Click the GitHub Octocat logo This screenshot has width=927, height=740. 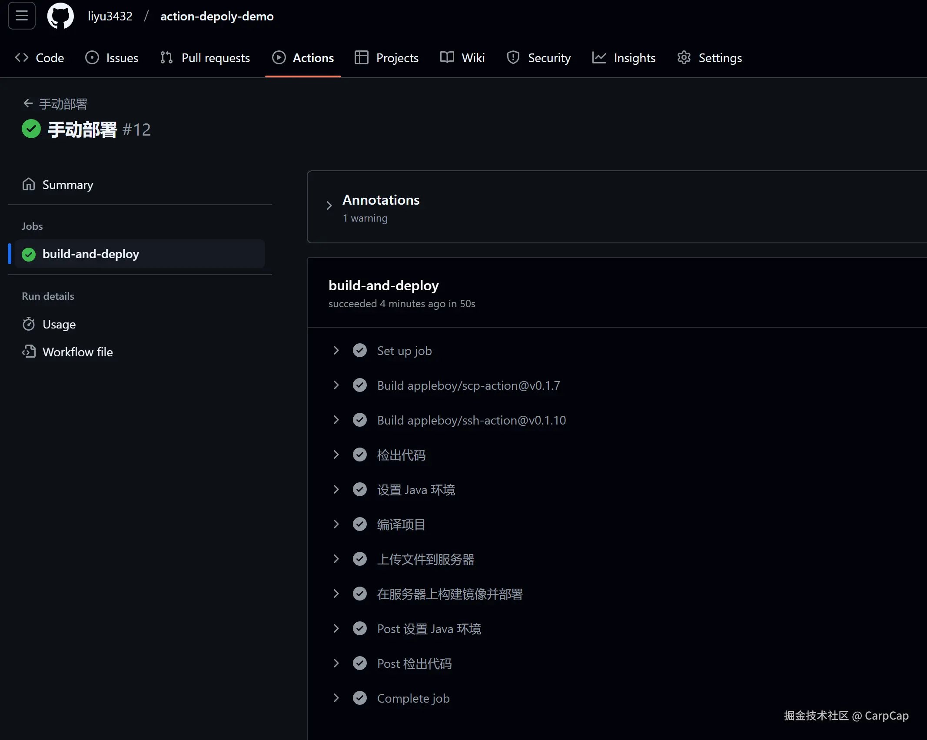[x=60, y=16]
